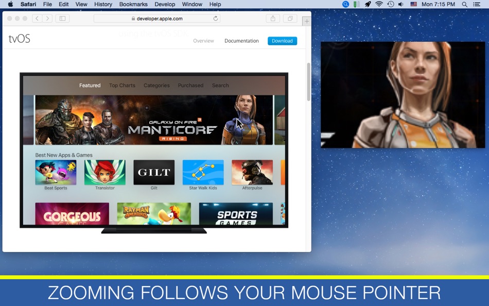Open the Edit menu
This screenshot has width=489, height=306.
click(64, 4)
